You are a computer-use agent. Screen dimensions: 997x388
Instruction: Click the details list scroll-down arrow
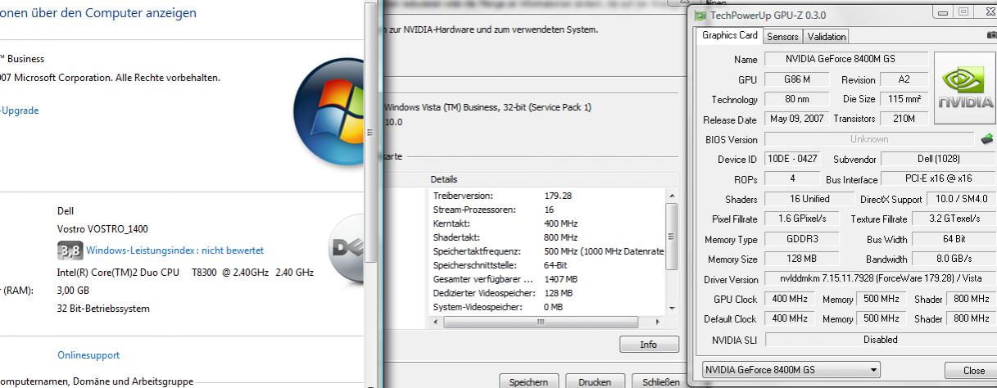672,309
